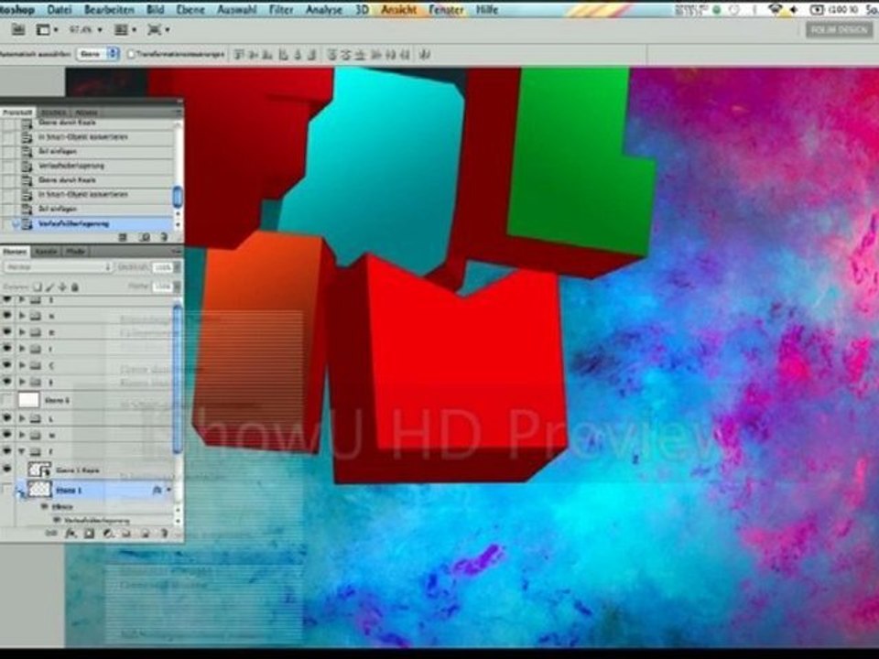Click the Protokoll panel scrollbar thumb
This screenshot has width=879, height=659.
(x=178, y=198)
